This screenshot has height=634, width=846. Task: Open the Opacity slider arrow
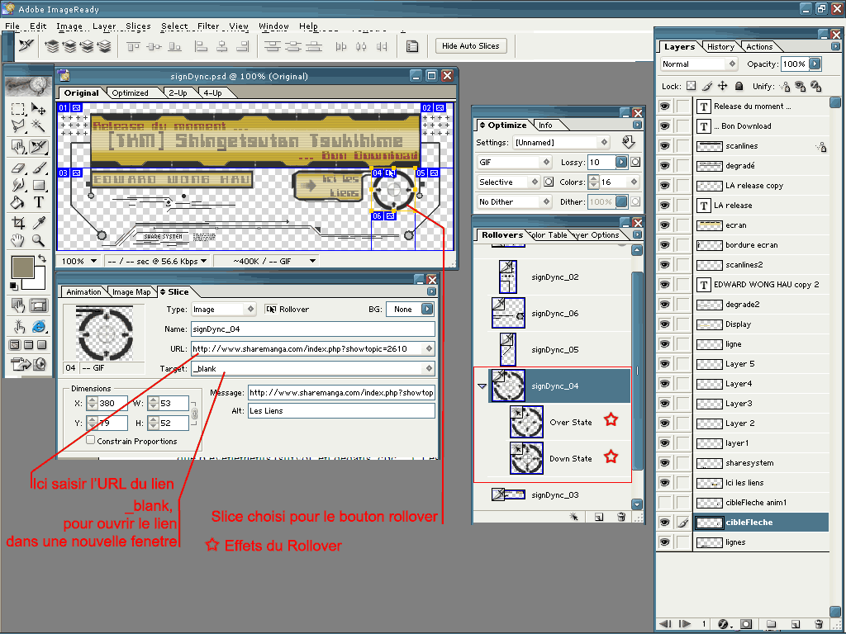click(x=815, y=64)
